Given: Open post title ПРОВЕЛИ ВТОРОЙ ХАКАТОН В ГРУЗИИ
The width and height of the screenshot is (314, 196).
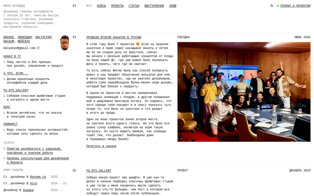Looking at the screenshot, I should 114,37.
